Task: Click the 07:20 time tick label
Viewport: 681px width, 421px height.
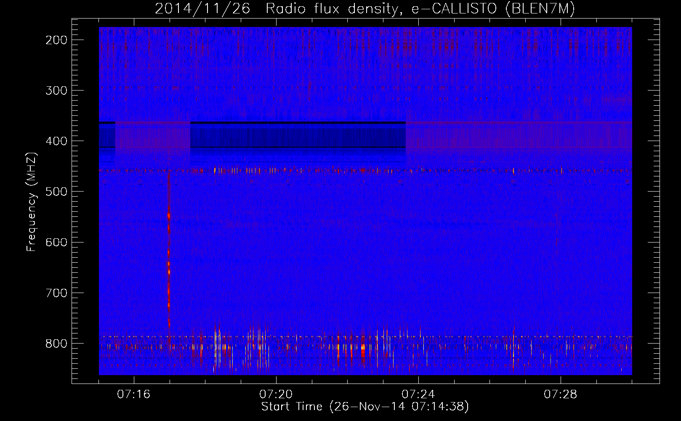Action: click(276, 394)
